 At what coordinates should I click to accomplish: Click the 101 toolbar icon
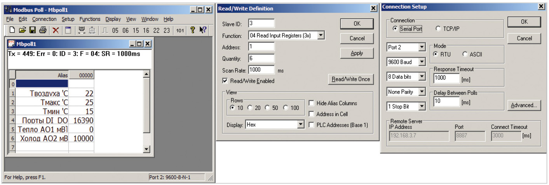pos(180,31)
